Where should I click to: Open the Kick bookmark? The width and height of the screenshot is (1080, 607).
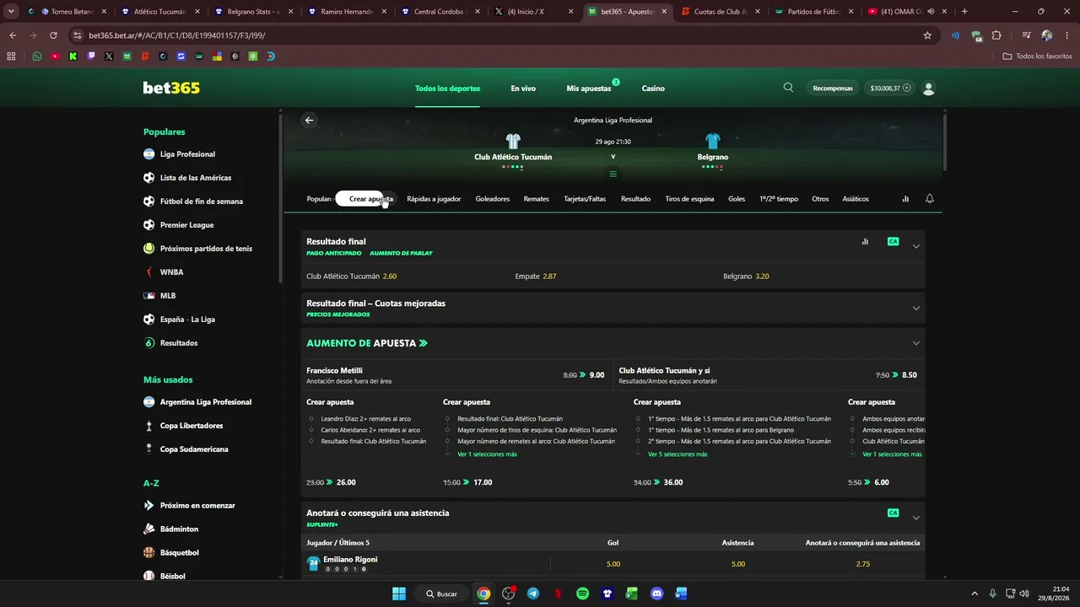click(x=73, y=56)
